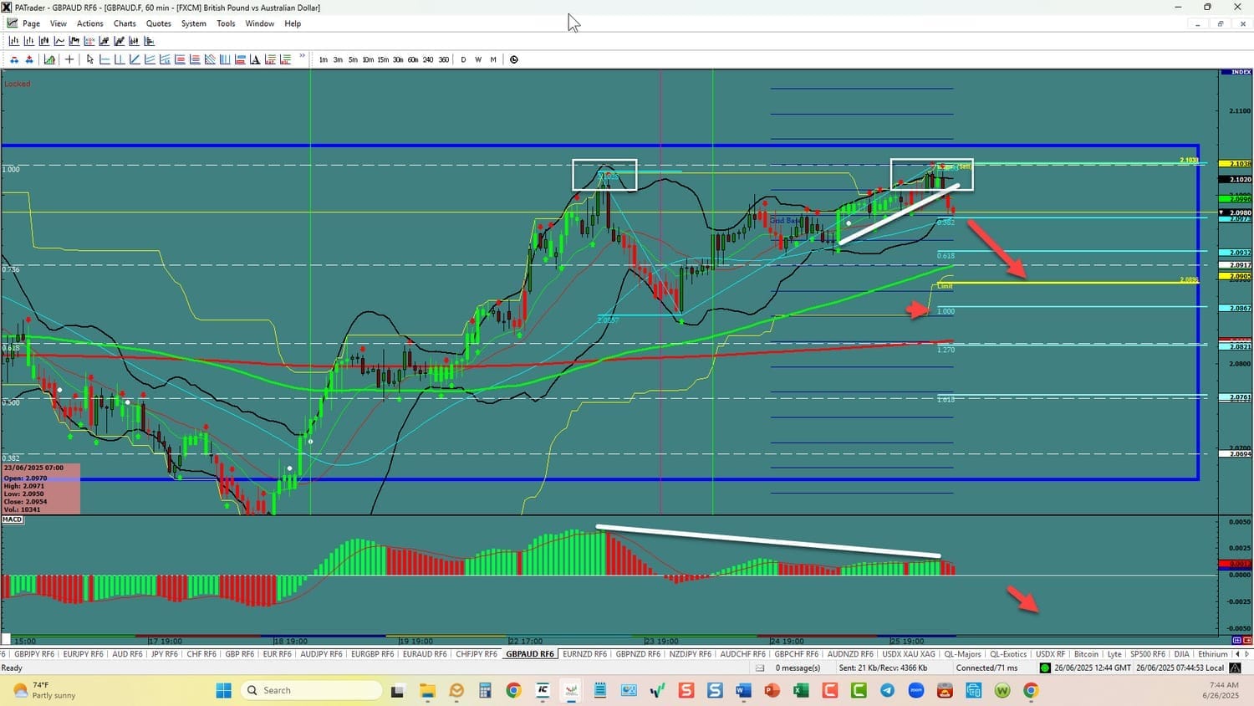Open the Ethirium tab
Image resolution: width=1254 pixels, height=706 pixels.
(x=1213, y=654)
